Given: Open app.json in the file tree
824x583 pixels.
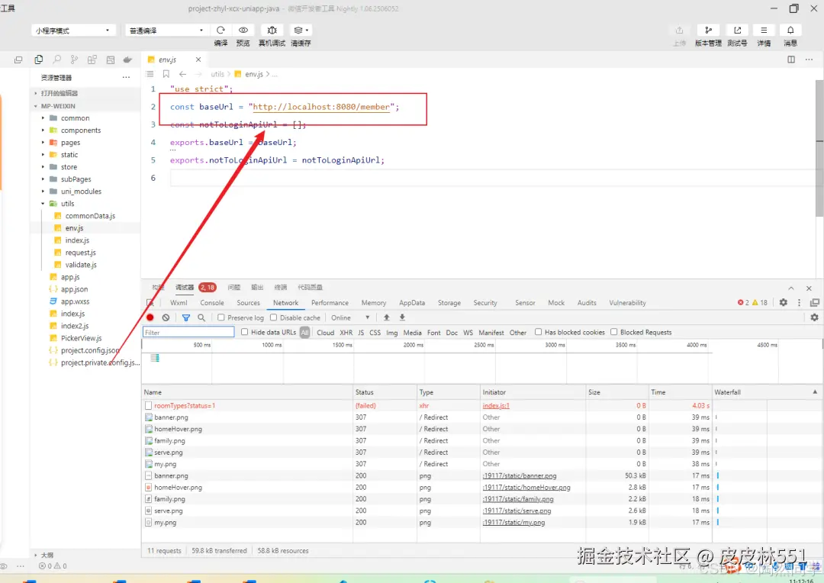Looking at the screenshot, I should 74,289.
